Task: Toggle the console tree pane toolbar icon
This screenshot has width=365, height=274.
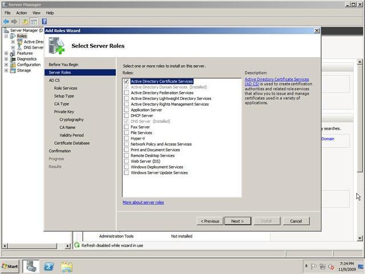Action: click(34, 22)
